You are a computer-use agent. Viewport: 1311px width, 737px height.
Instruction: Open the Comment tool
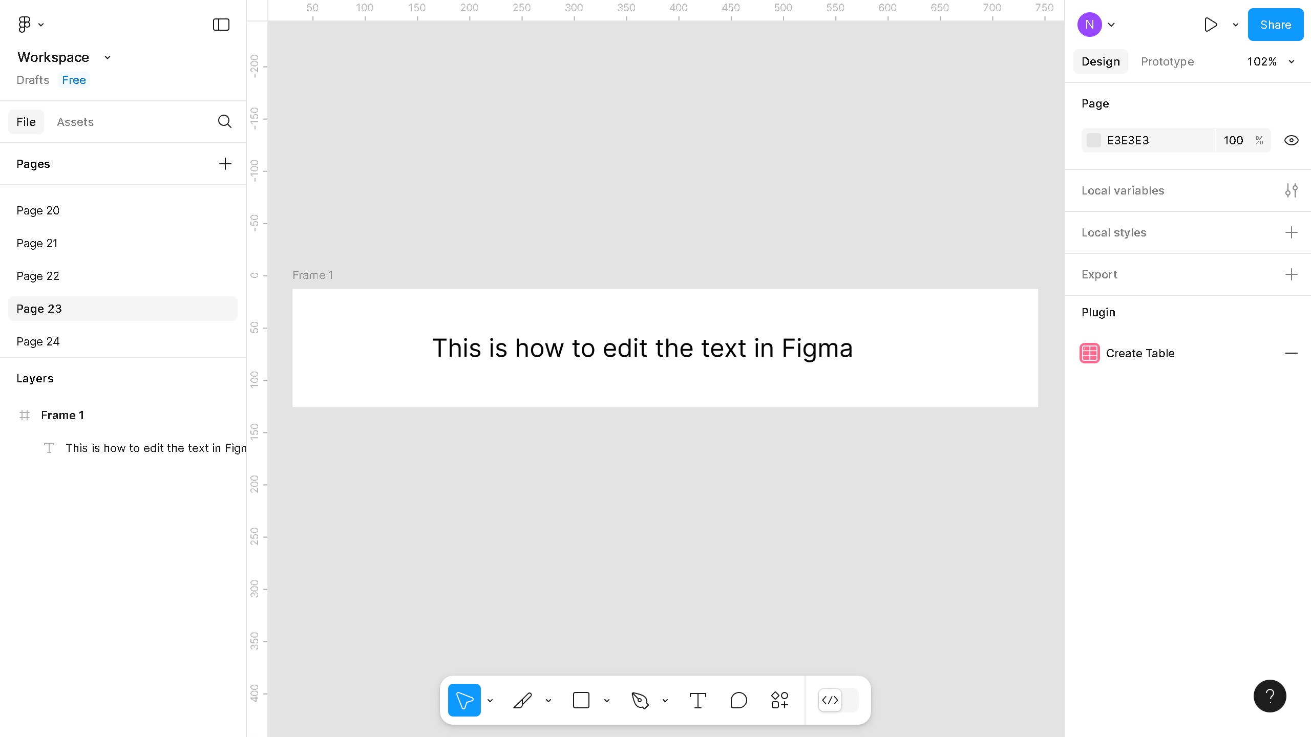(738, 700)
